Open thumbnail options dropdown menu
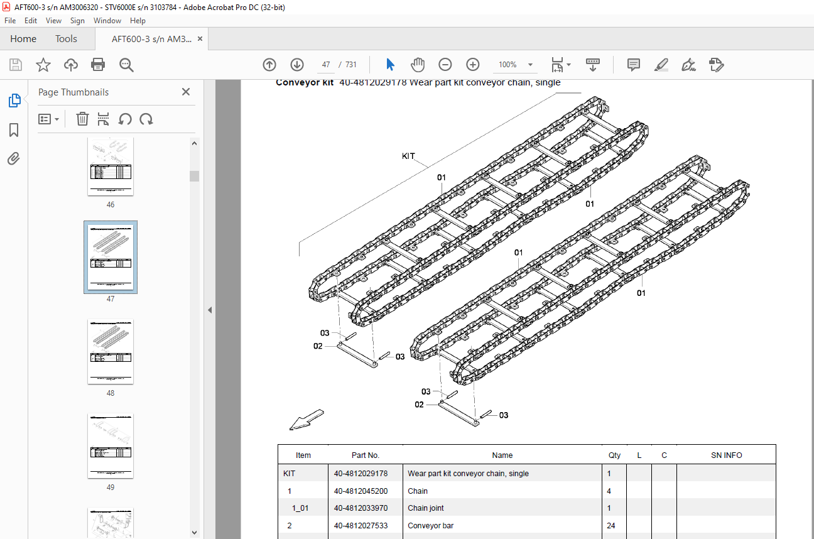Screen dimensions: 814x539 (48, 119)
